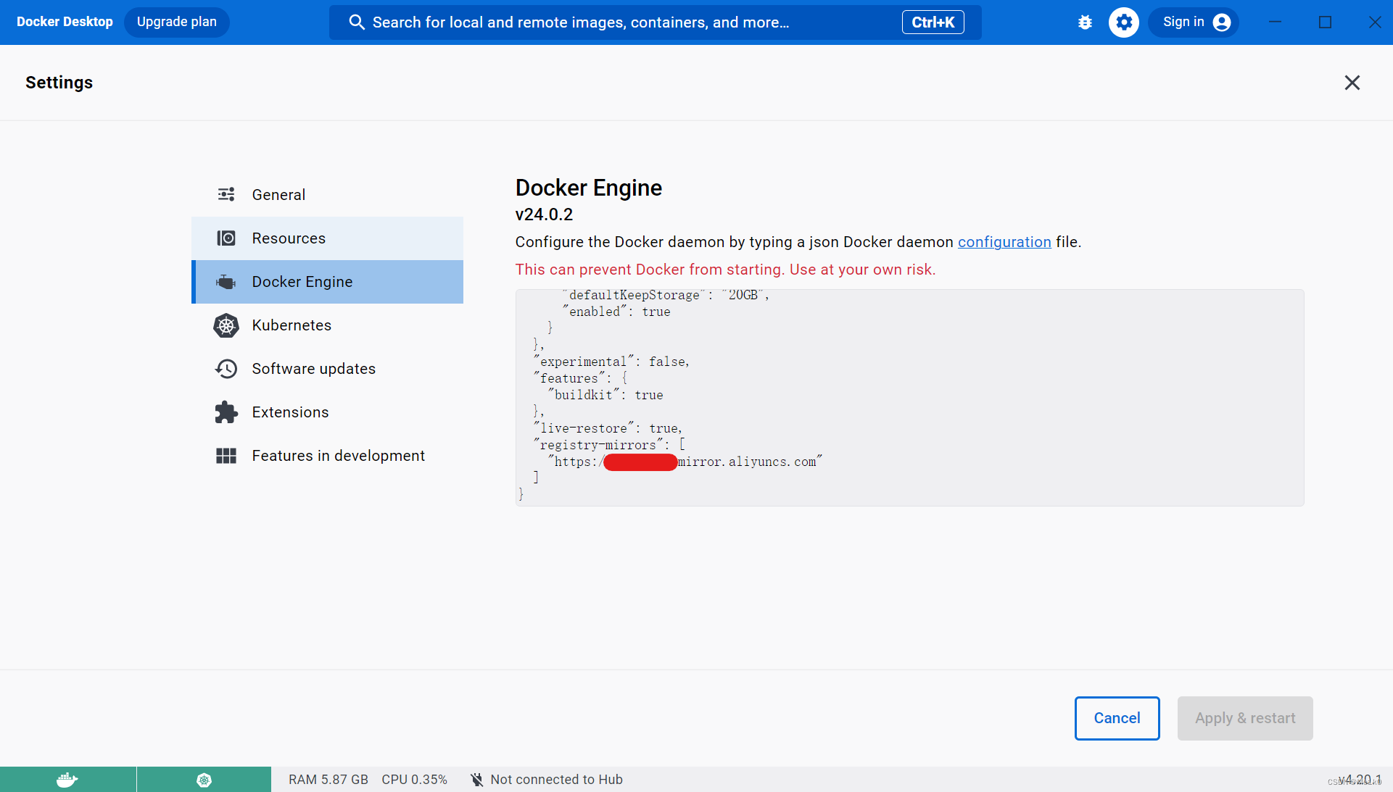Click the bug troubleshoot icon
Screen dimensions: 1393x792
point(1085,22)
